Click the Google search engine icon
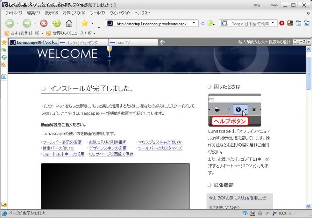 (x=224, y=23)
